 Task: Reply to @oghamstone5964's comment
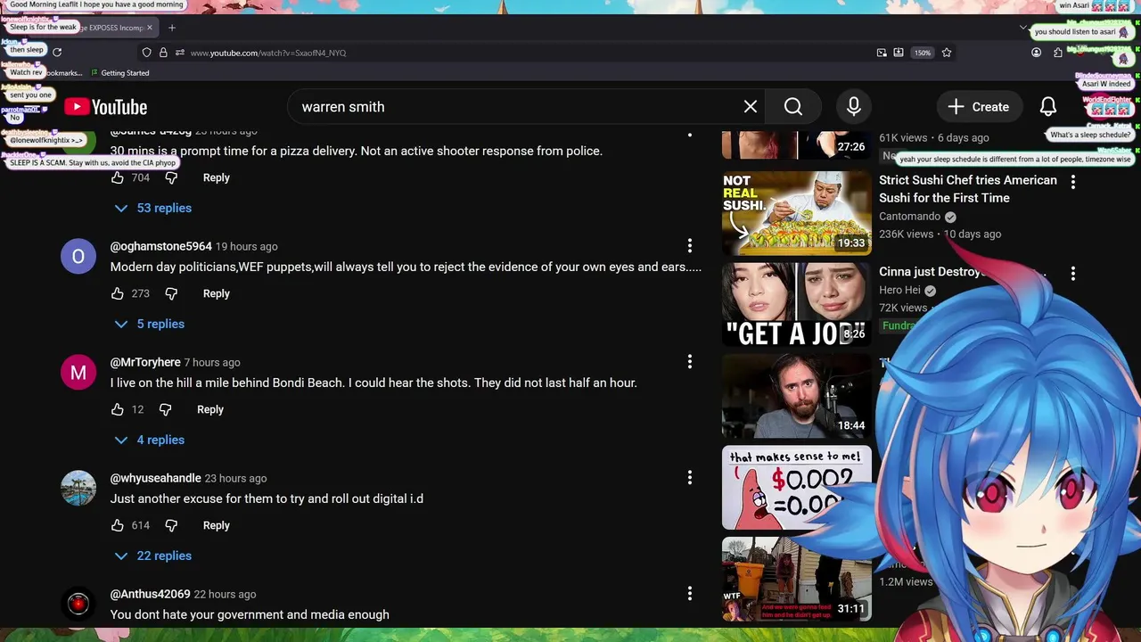217,293
